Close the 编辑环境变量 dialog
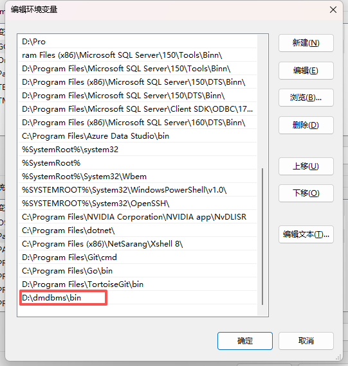 click(x=333, y=10)
